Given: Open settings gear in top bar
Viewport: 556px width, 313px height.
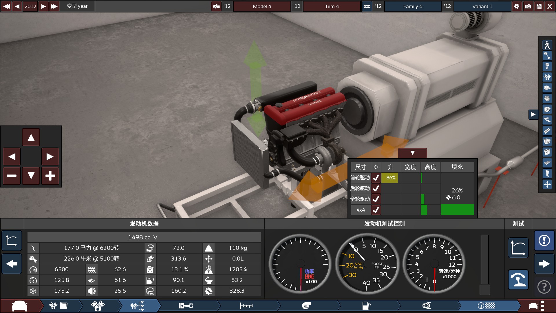Looking at the screenshot, I should click(517, 6).
